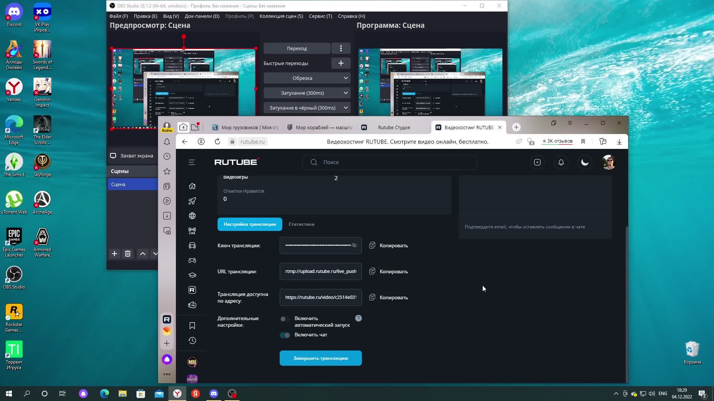Open the Rutube hamburger menu icon
The image size is (714, 401).
coord(192,162)
